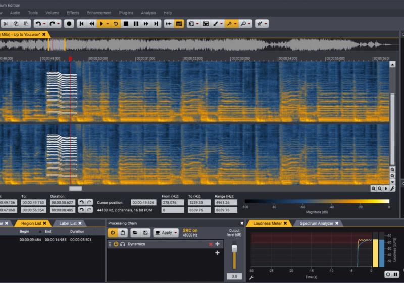Open loudness meter settings wrench

[251, 278]
